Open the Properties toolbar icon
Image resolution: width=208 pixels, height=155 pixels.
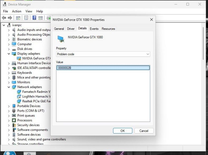click(x=26, y=18)
